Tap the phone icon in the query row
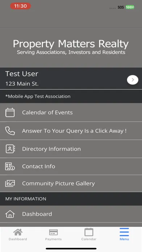Viewport: 142px width, 252px height. tap(10, 131)
